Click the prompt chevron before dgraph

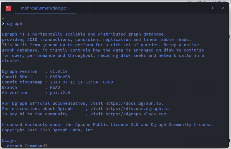pyautogui.click(x=3, y=24)
